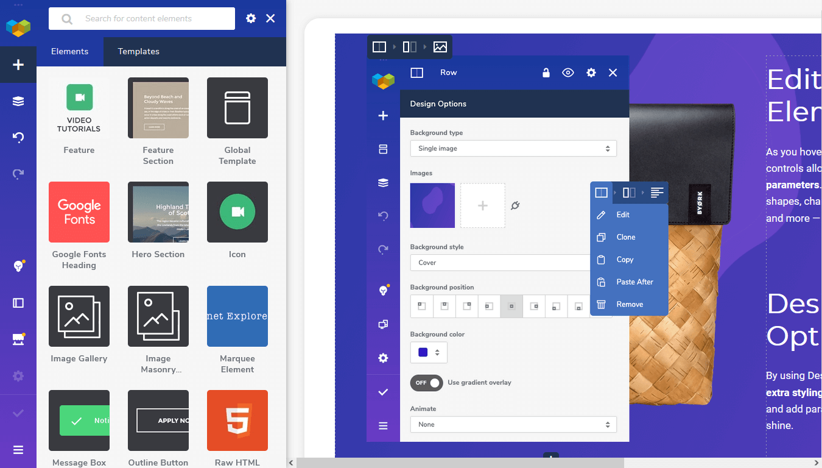Lock the Row element in its edit window
The height and width of the screenshot is (468, 822).
pos(546,72)
